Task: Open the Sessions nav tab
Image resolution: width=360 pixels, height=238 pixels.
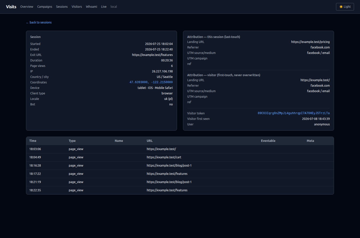Action: click(x=62, y=7)
